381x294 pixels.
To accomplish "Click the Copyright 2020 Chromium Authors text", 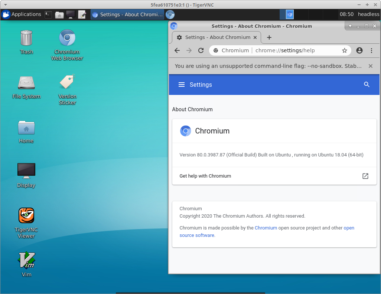I will (x=242, y=216).
